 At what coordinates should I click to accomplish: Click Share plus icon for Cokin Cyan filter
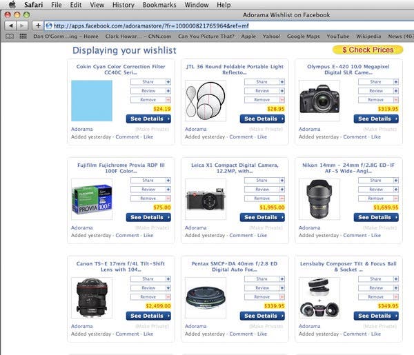pyautogui.click(x=168, y=82)
